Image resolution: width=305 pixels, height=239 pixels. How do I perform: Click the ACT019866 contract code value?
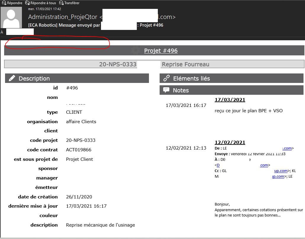[78, 150]
